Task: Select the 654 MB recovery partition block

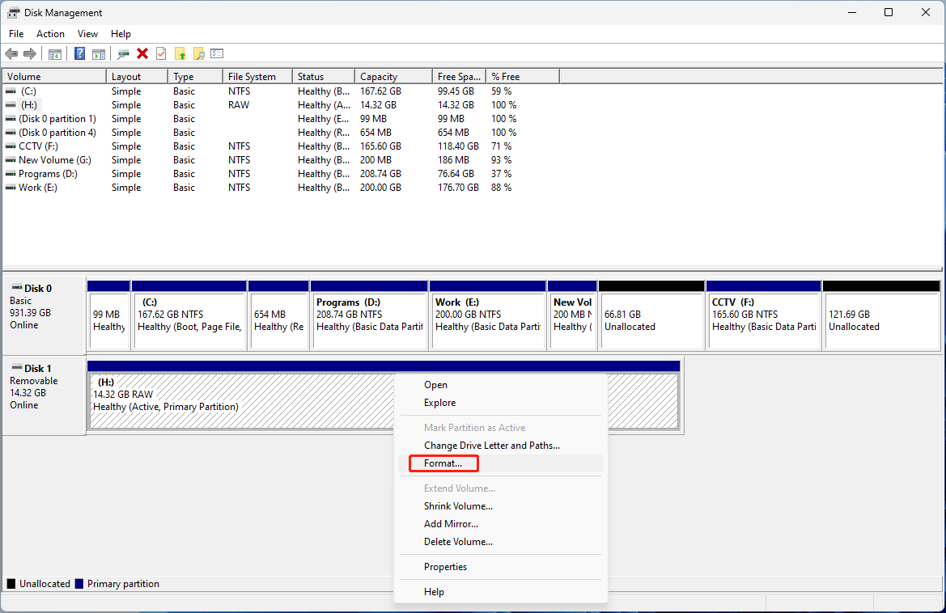Action: [x=278, y=315]
